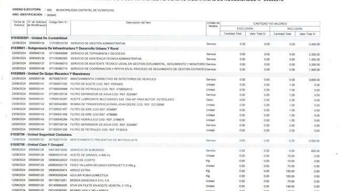Click 'Valor Total S/' under EXCLUSIÓN
Viewport: 339px width, 191px height.
point(258,34)
